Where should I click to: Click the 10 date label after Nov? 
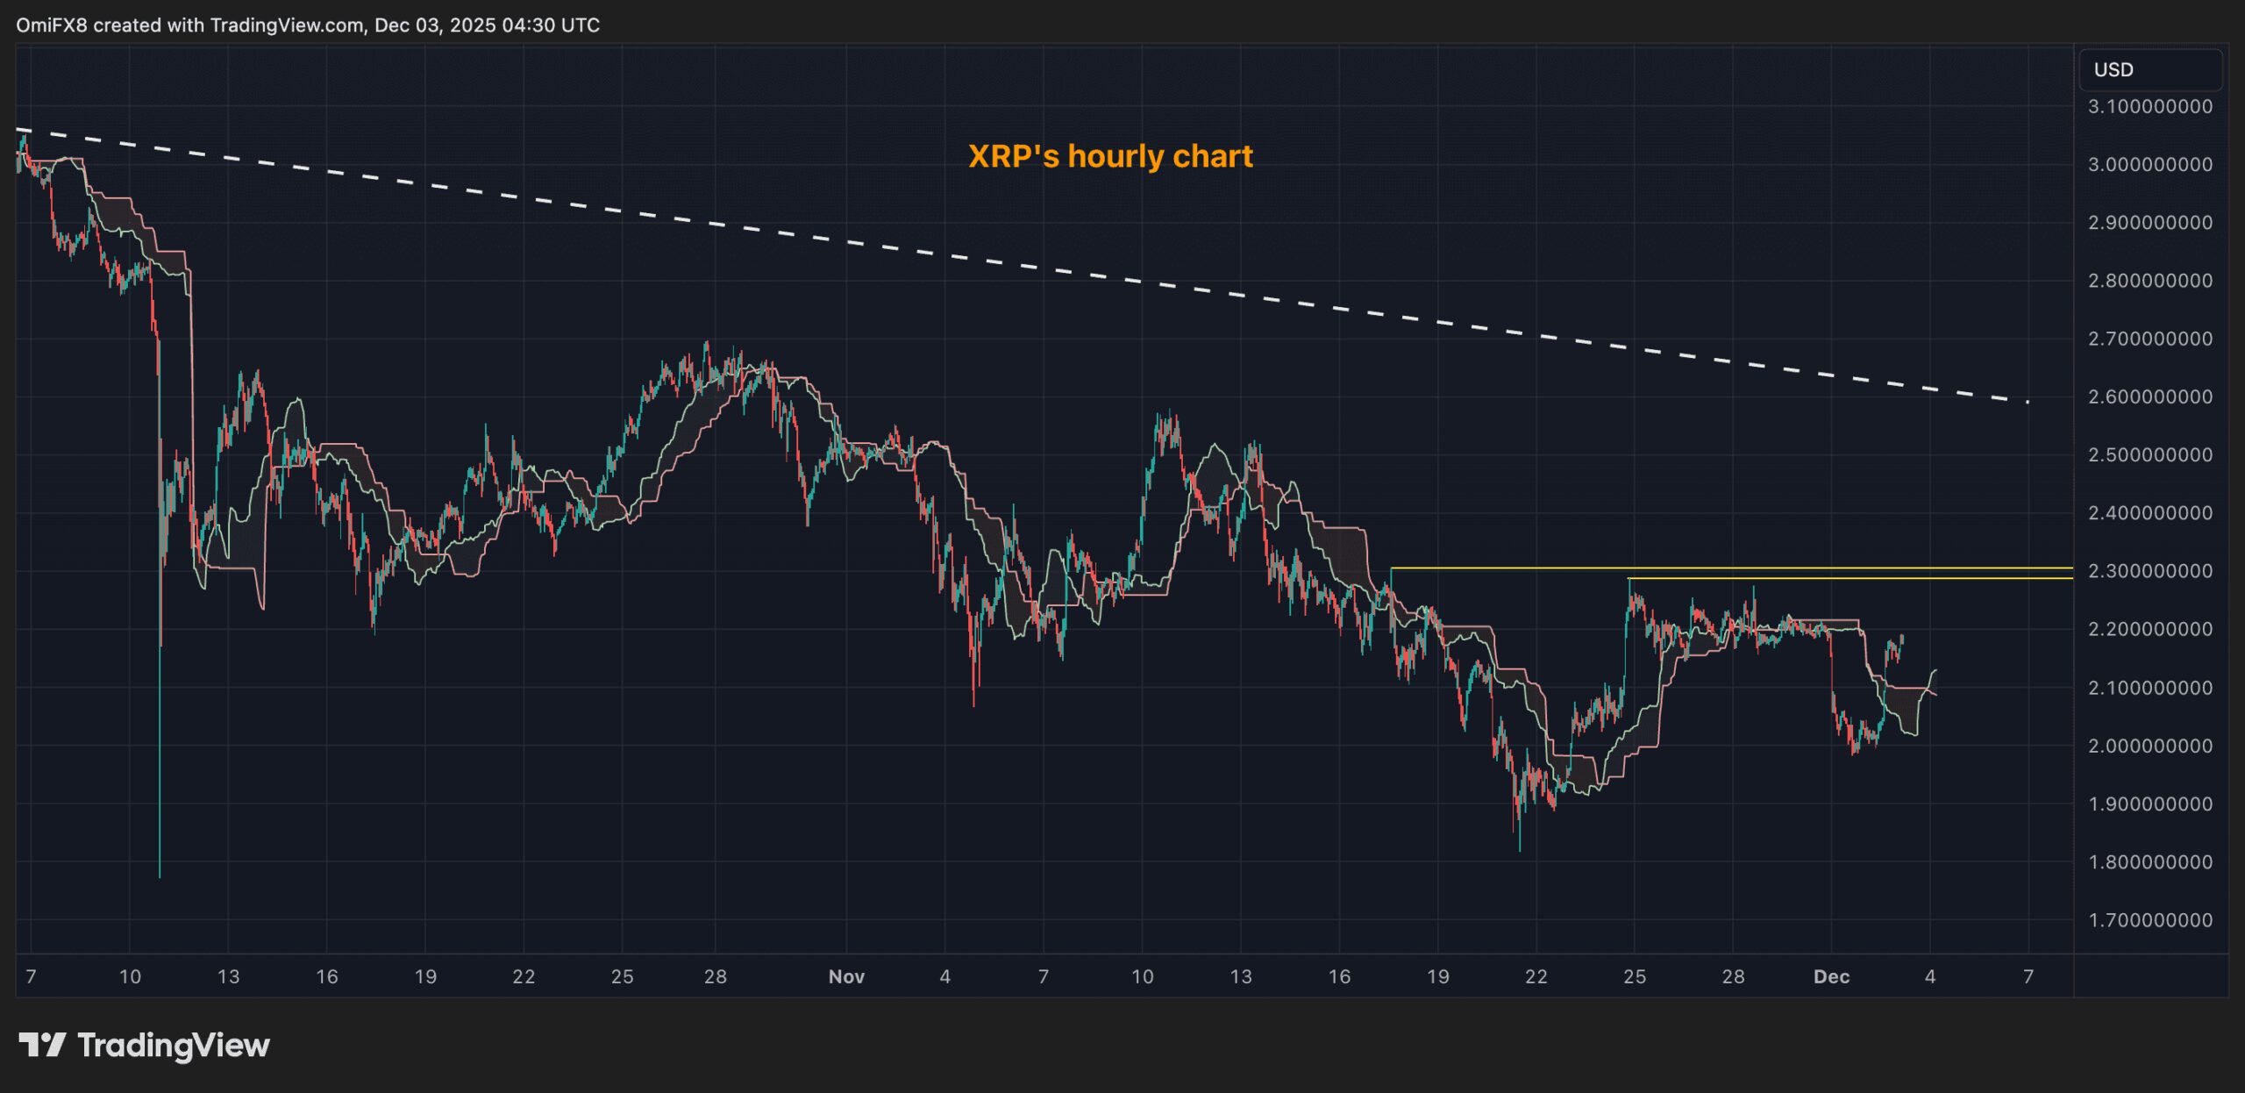tap(1142, 976)
